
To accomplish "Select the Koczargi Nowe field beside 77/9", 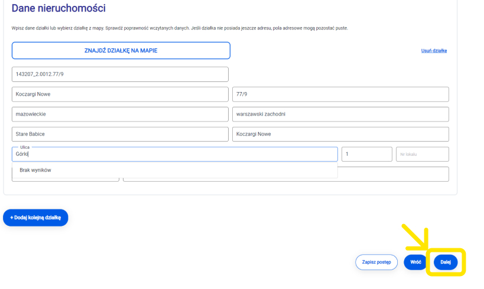I will pyautogui.click(x=120, y=94).
